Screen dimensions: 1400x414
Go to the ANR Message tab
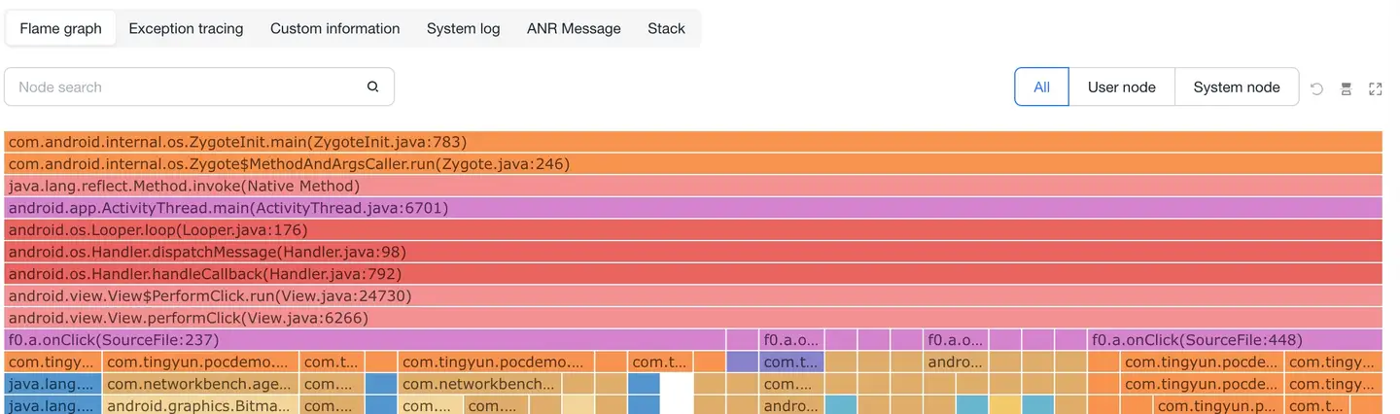point(574,28)
